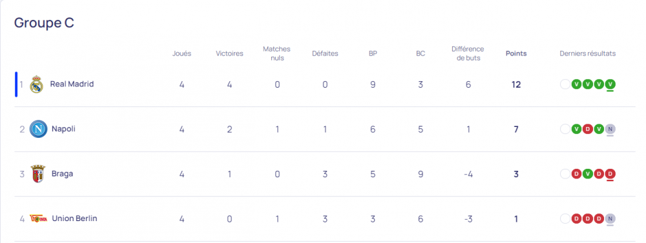Open the Real Madrid team name link
This screenshot has width=646, height=243.
[x=72, y=84]
